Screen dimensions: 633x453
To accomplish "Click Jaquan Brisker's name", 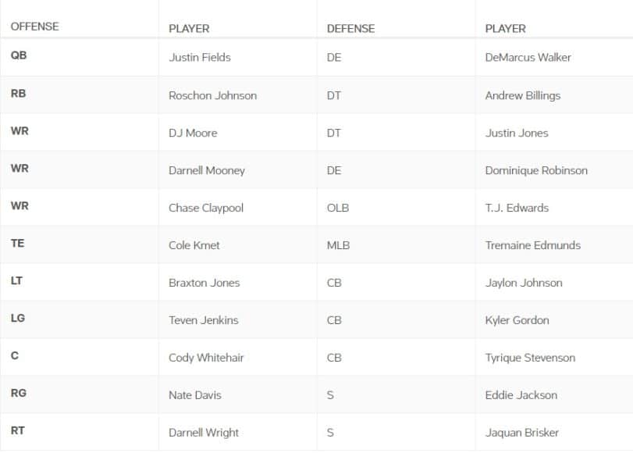I will coord(522,433).
